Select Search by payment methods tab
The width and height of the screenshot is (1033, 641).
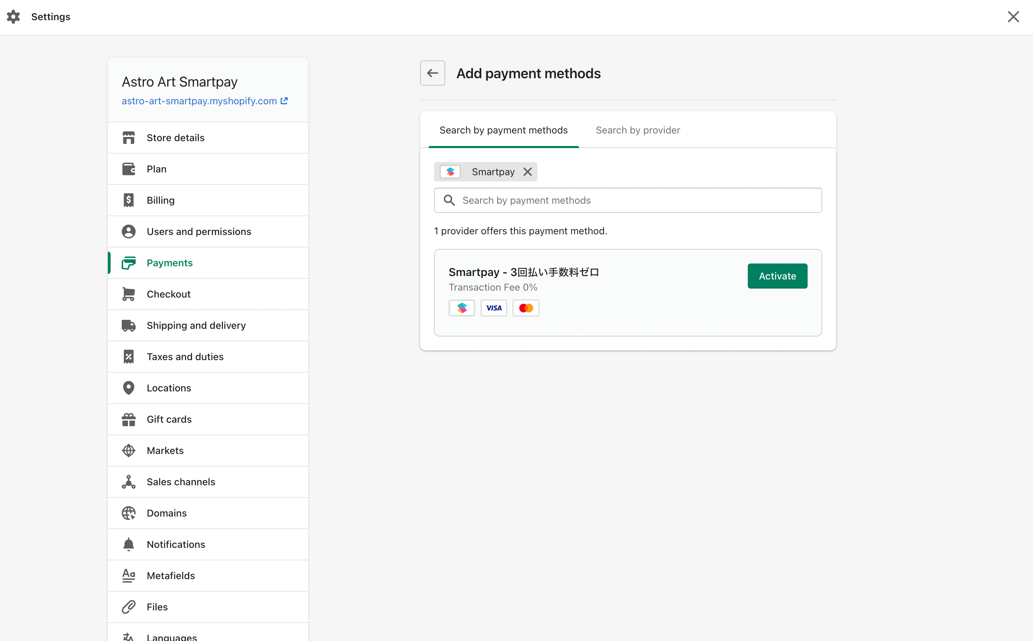click(x=503, y=130)
